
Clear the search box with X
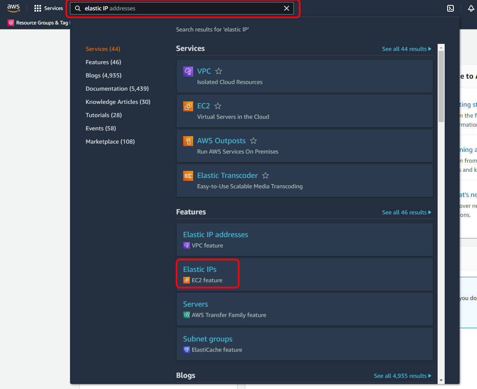tap(286, 9)
